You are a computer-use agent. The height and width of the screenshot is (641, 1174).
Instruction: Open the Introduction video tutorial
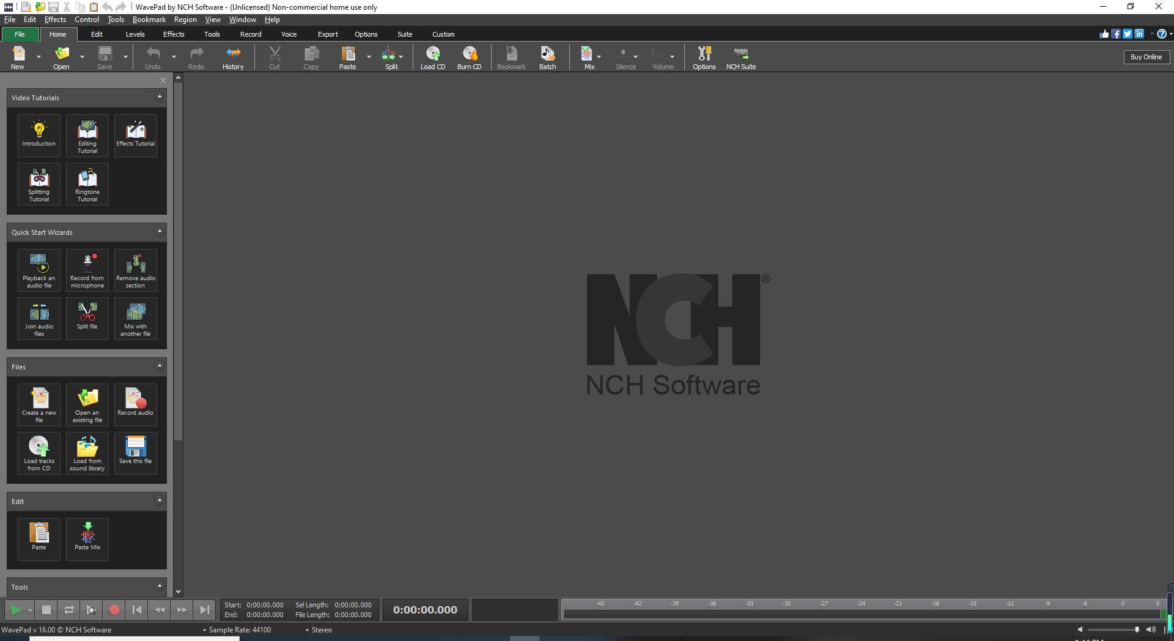tap(39, 135)
